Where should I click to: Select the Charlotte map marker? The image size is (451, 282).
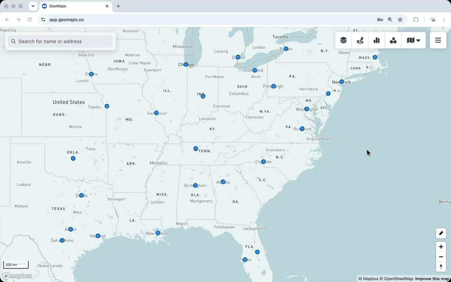pyautogui.click(x=264, y=161)
